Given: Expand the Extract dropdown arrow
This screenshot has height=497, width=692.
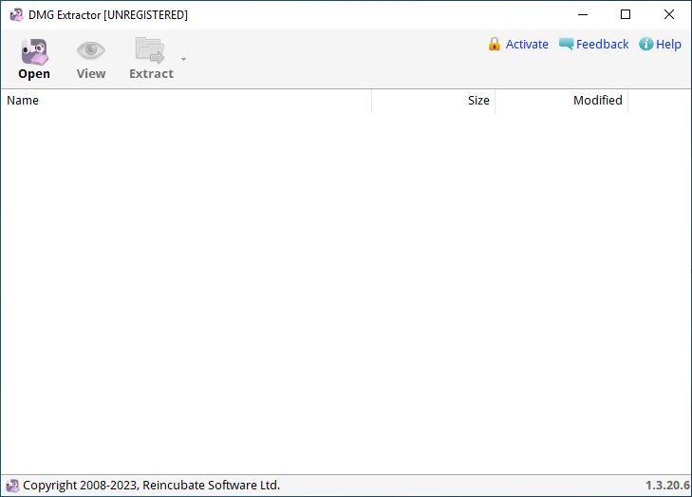Looking at the screenshot, I should [x=183, y=59].
